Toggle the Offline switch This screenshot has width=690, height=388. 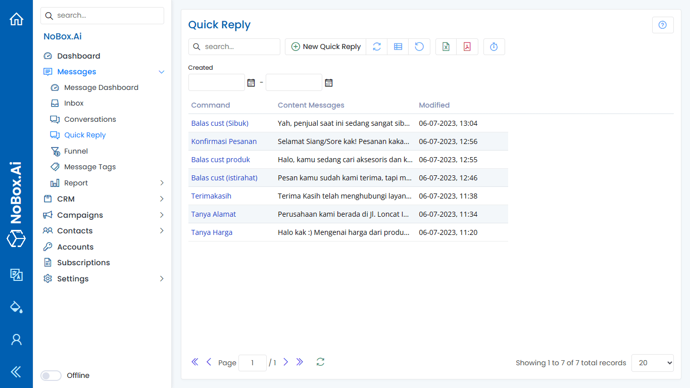[x=51, y=375]
